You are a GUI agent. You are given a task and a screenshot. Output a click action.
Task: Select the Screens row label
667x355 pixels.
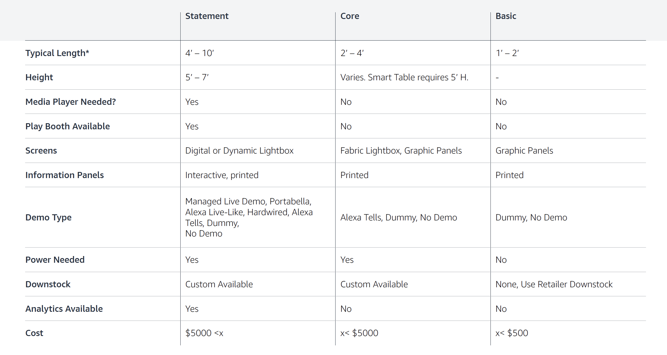click(41, 151)
